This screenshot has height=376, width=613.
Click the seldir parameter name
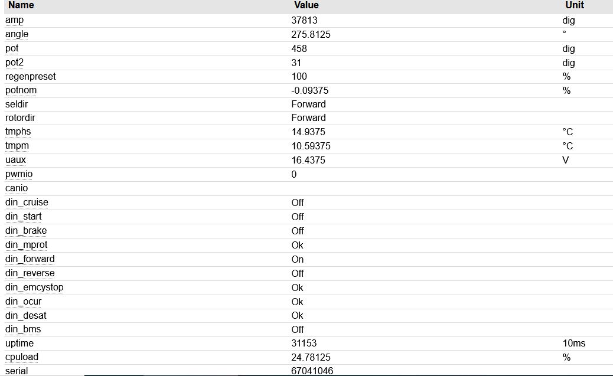coord(17,104)
